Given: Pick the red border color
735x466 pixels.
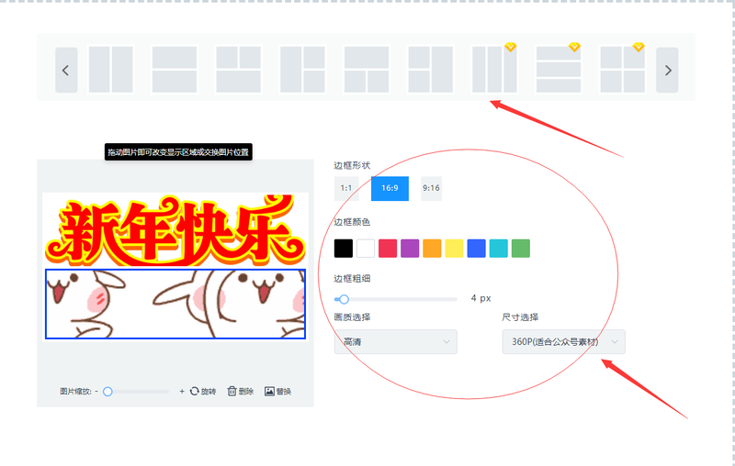Looking at the screenshot, I should coord(388,249).
